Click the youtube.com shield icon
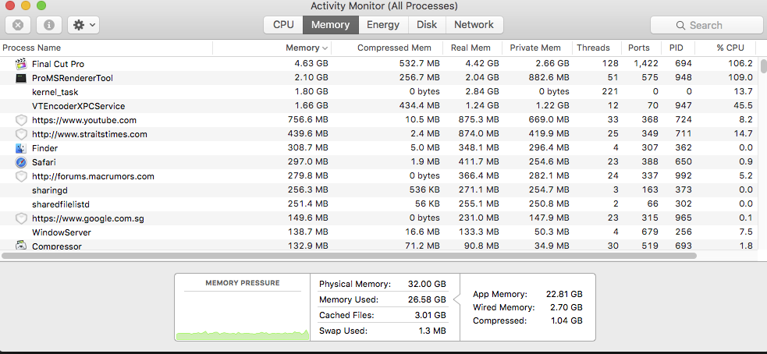Viewport: 767px width, 354px height. [x=20, y=120]
